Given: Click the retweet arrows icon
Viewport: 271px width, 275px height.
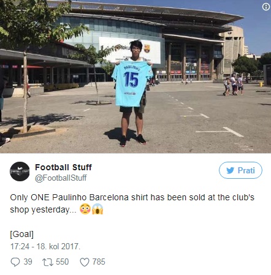Looking at the screenshot, I should coord(47,262).
